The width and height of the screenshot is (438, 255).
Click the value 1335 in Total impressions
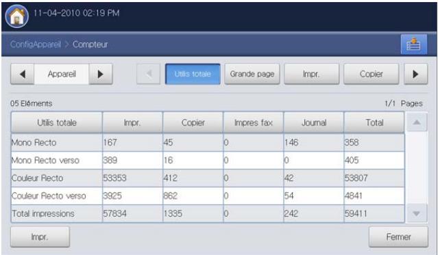(173, 214)
